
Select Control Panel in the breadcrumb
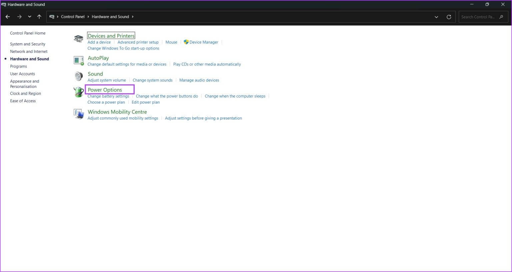pos(73,17)
